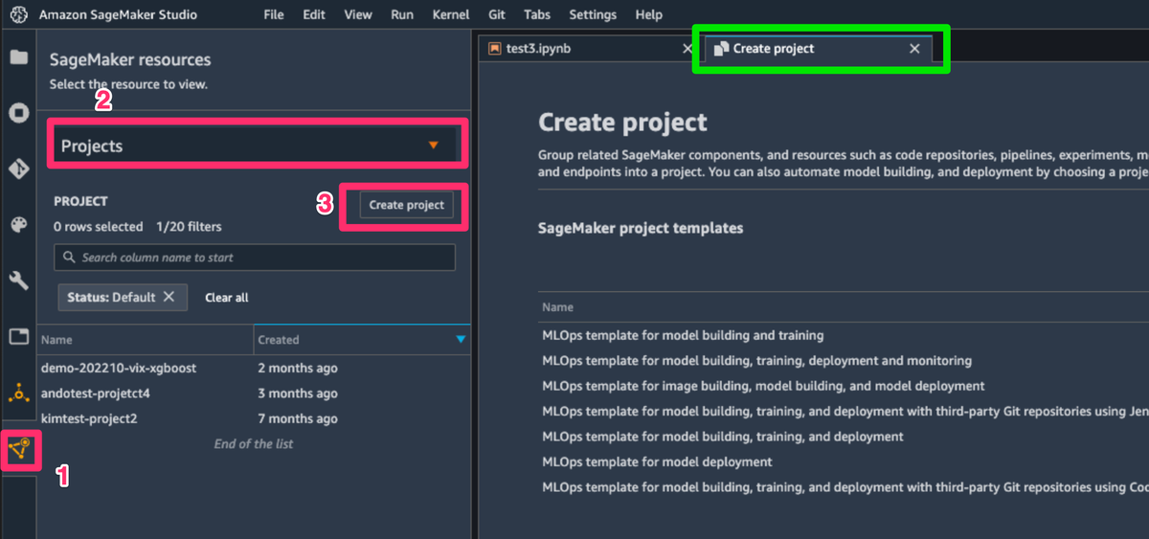Image resolution: width=1149 pixels, height=539 pixels.
Task: Remove the Status: Default filter chip
Action: pyautogui.click(x=169, y=297)
